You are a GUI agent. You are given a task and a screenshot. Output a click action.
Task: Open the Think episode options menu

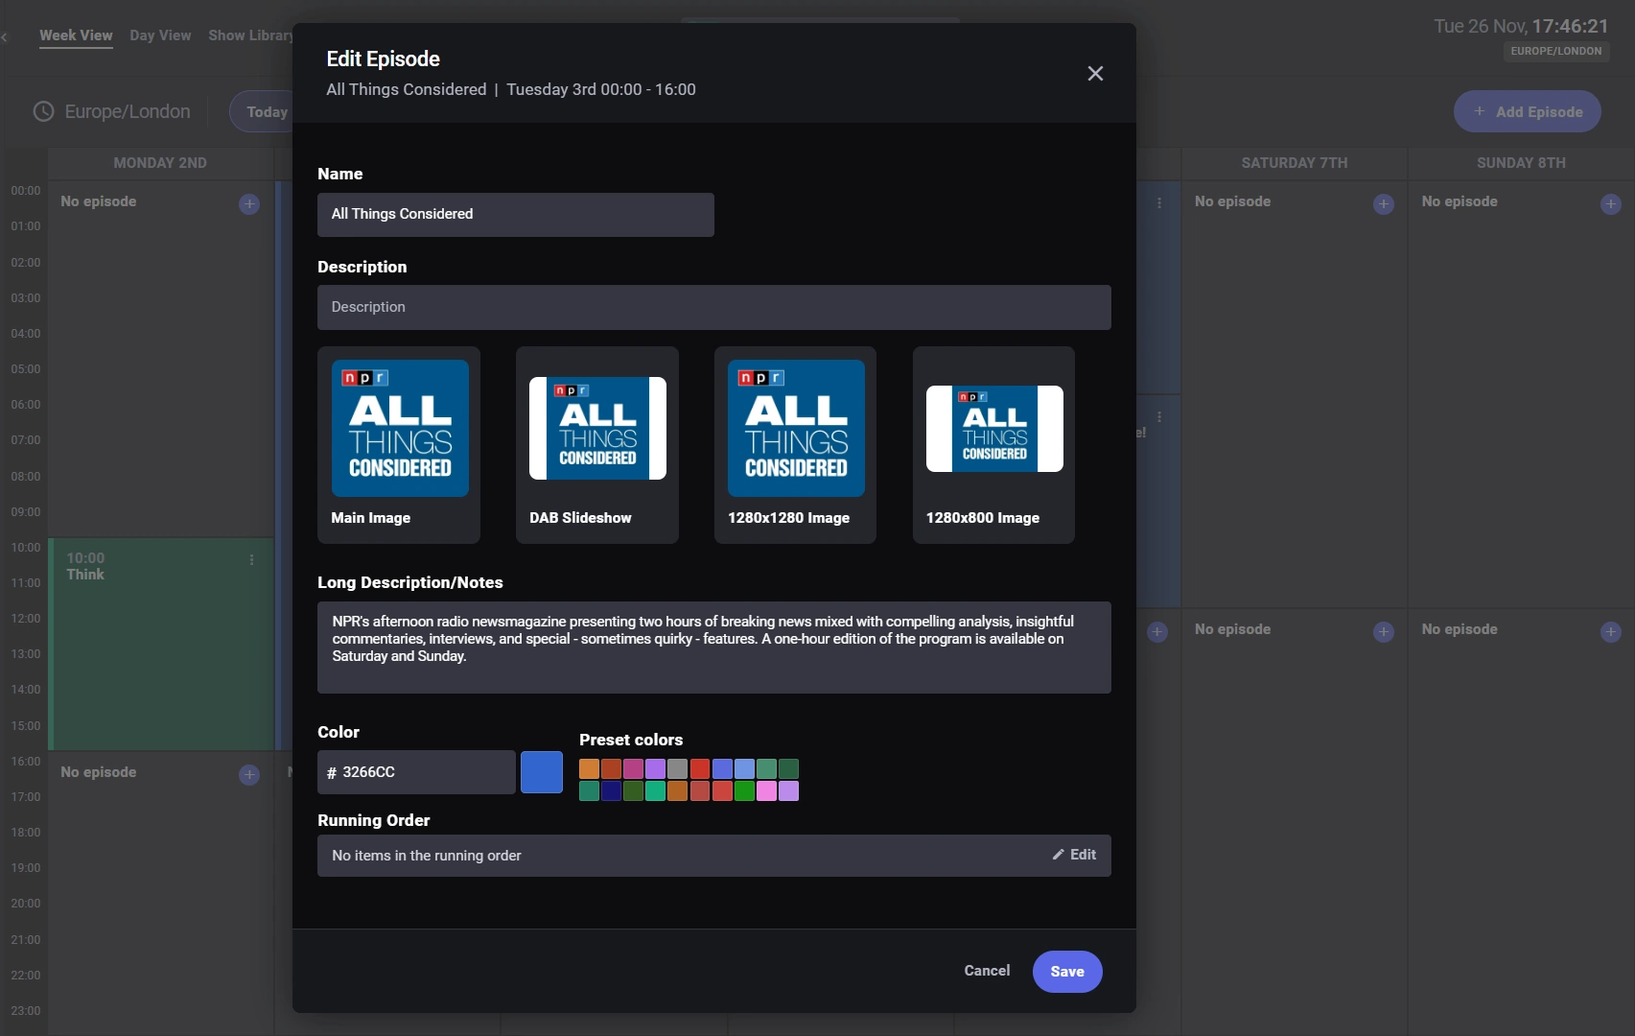[x=252, y=559]
